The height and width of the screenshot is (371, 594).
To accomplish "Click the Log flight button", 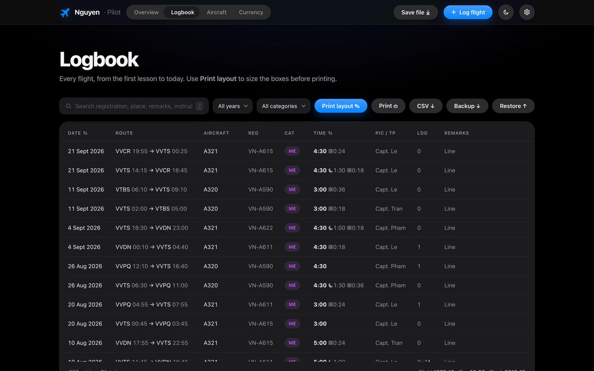I will point(468,12).
